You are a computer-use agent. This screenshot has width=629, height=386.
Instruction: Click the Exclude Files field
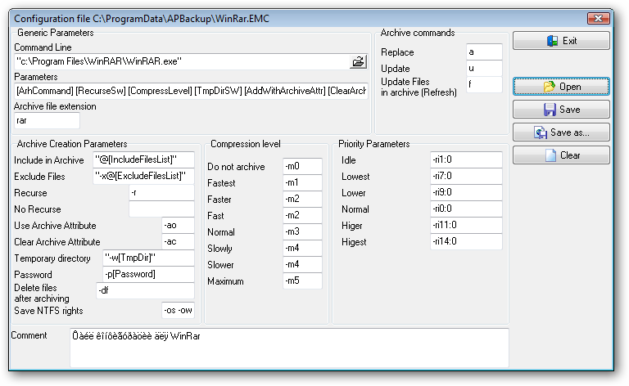coord(143,176)
